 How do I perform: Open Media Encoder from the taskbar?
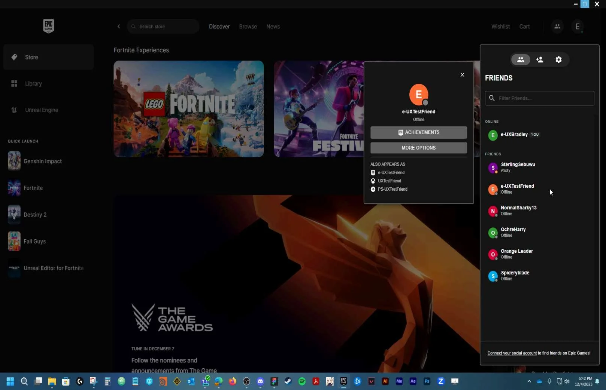click(x=399, y=381)
